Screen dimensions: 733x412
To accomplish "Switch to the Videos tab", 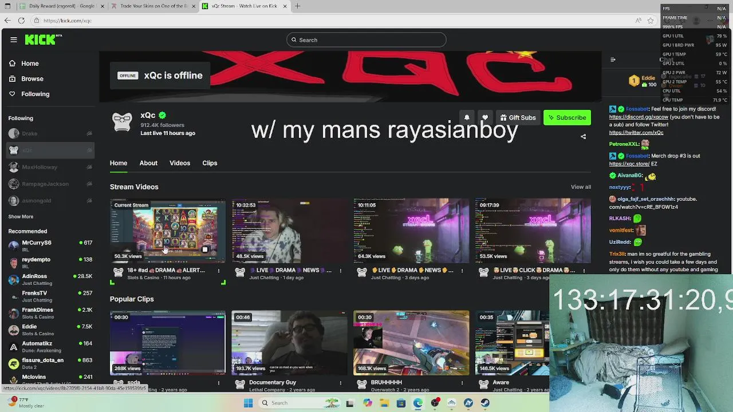I will (x=180, y=163).
